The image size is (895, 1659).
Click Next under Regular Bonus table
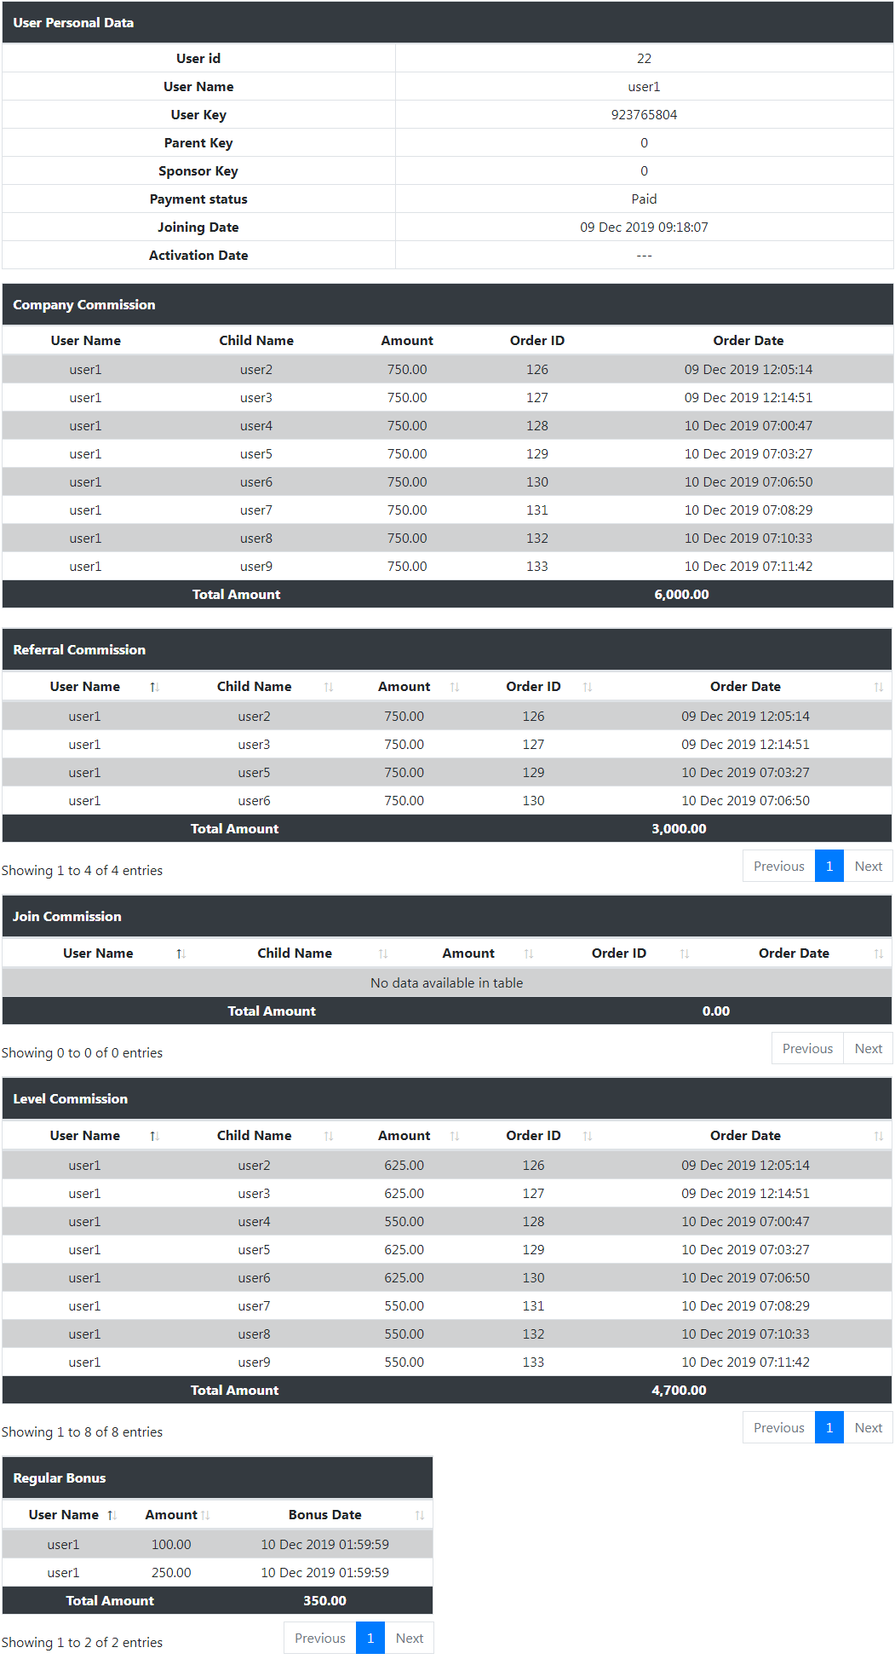click(x=409, y=1639)
